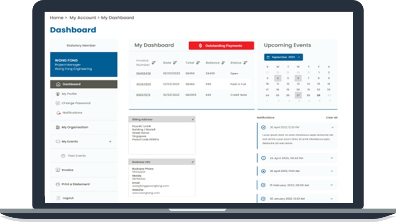Click the Business Info edit pencil icon

click(193, 161)
